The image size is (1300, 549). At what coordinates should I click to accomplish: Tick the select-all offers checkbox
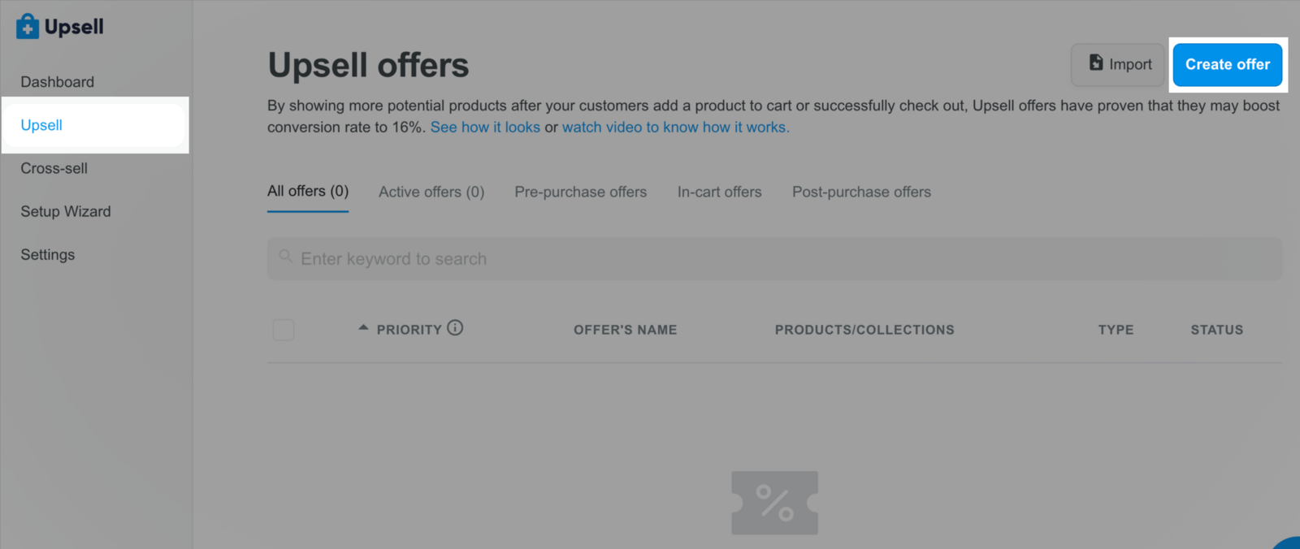[284, 330]
